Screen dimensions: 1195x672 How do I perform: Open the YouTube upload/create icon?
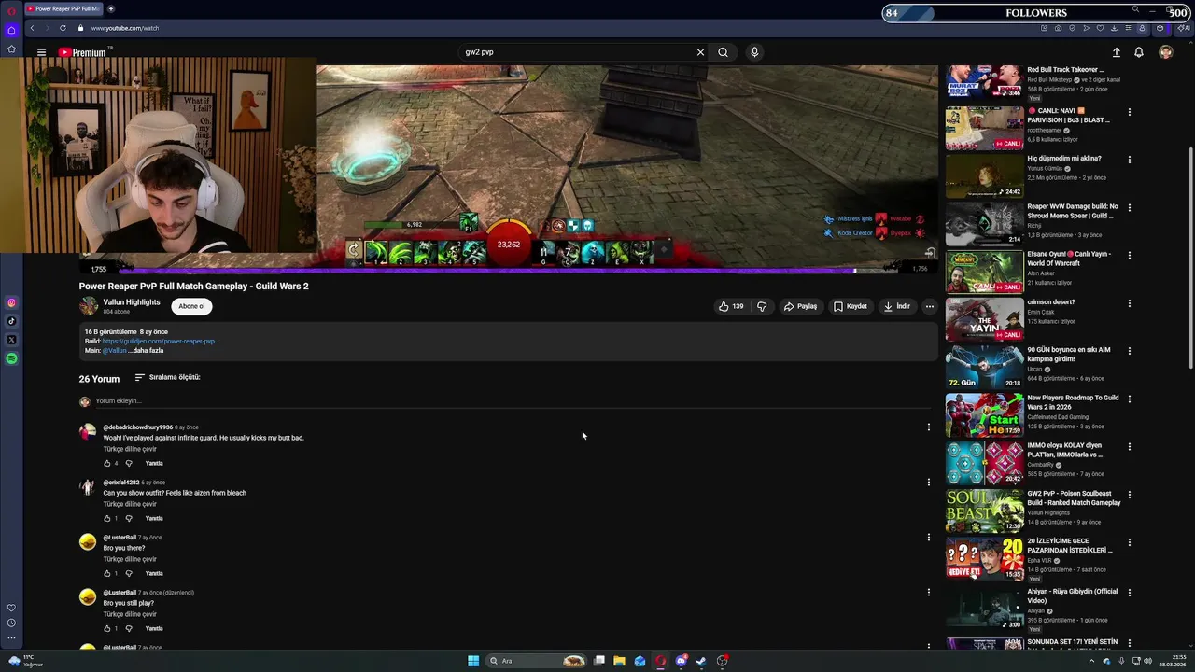[x=1116, y=52]
